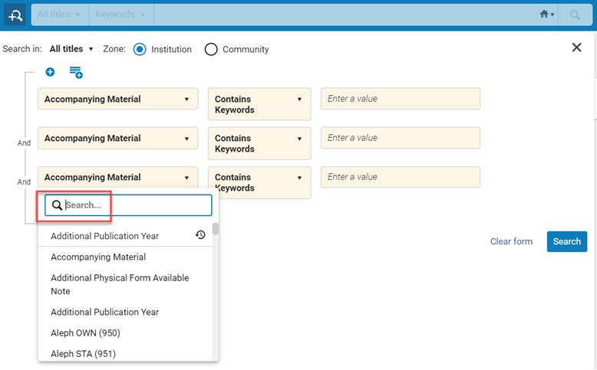Open Search in All titles dropdown
Screen dimensions: 597x370
[x=71, y=49]
